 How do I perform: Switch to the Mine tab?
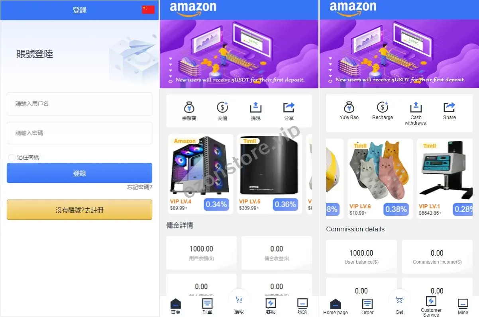(x=463, y=307)
